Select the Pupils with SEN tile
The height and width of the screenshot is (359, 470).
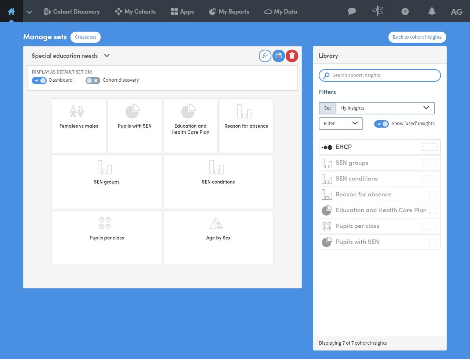[x=135, y=126]
